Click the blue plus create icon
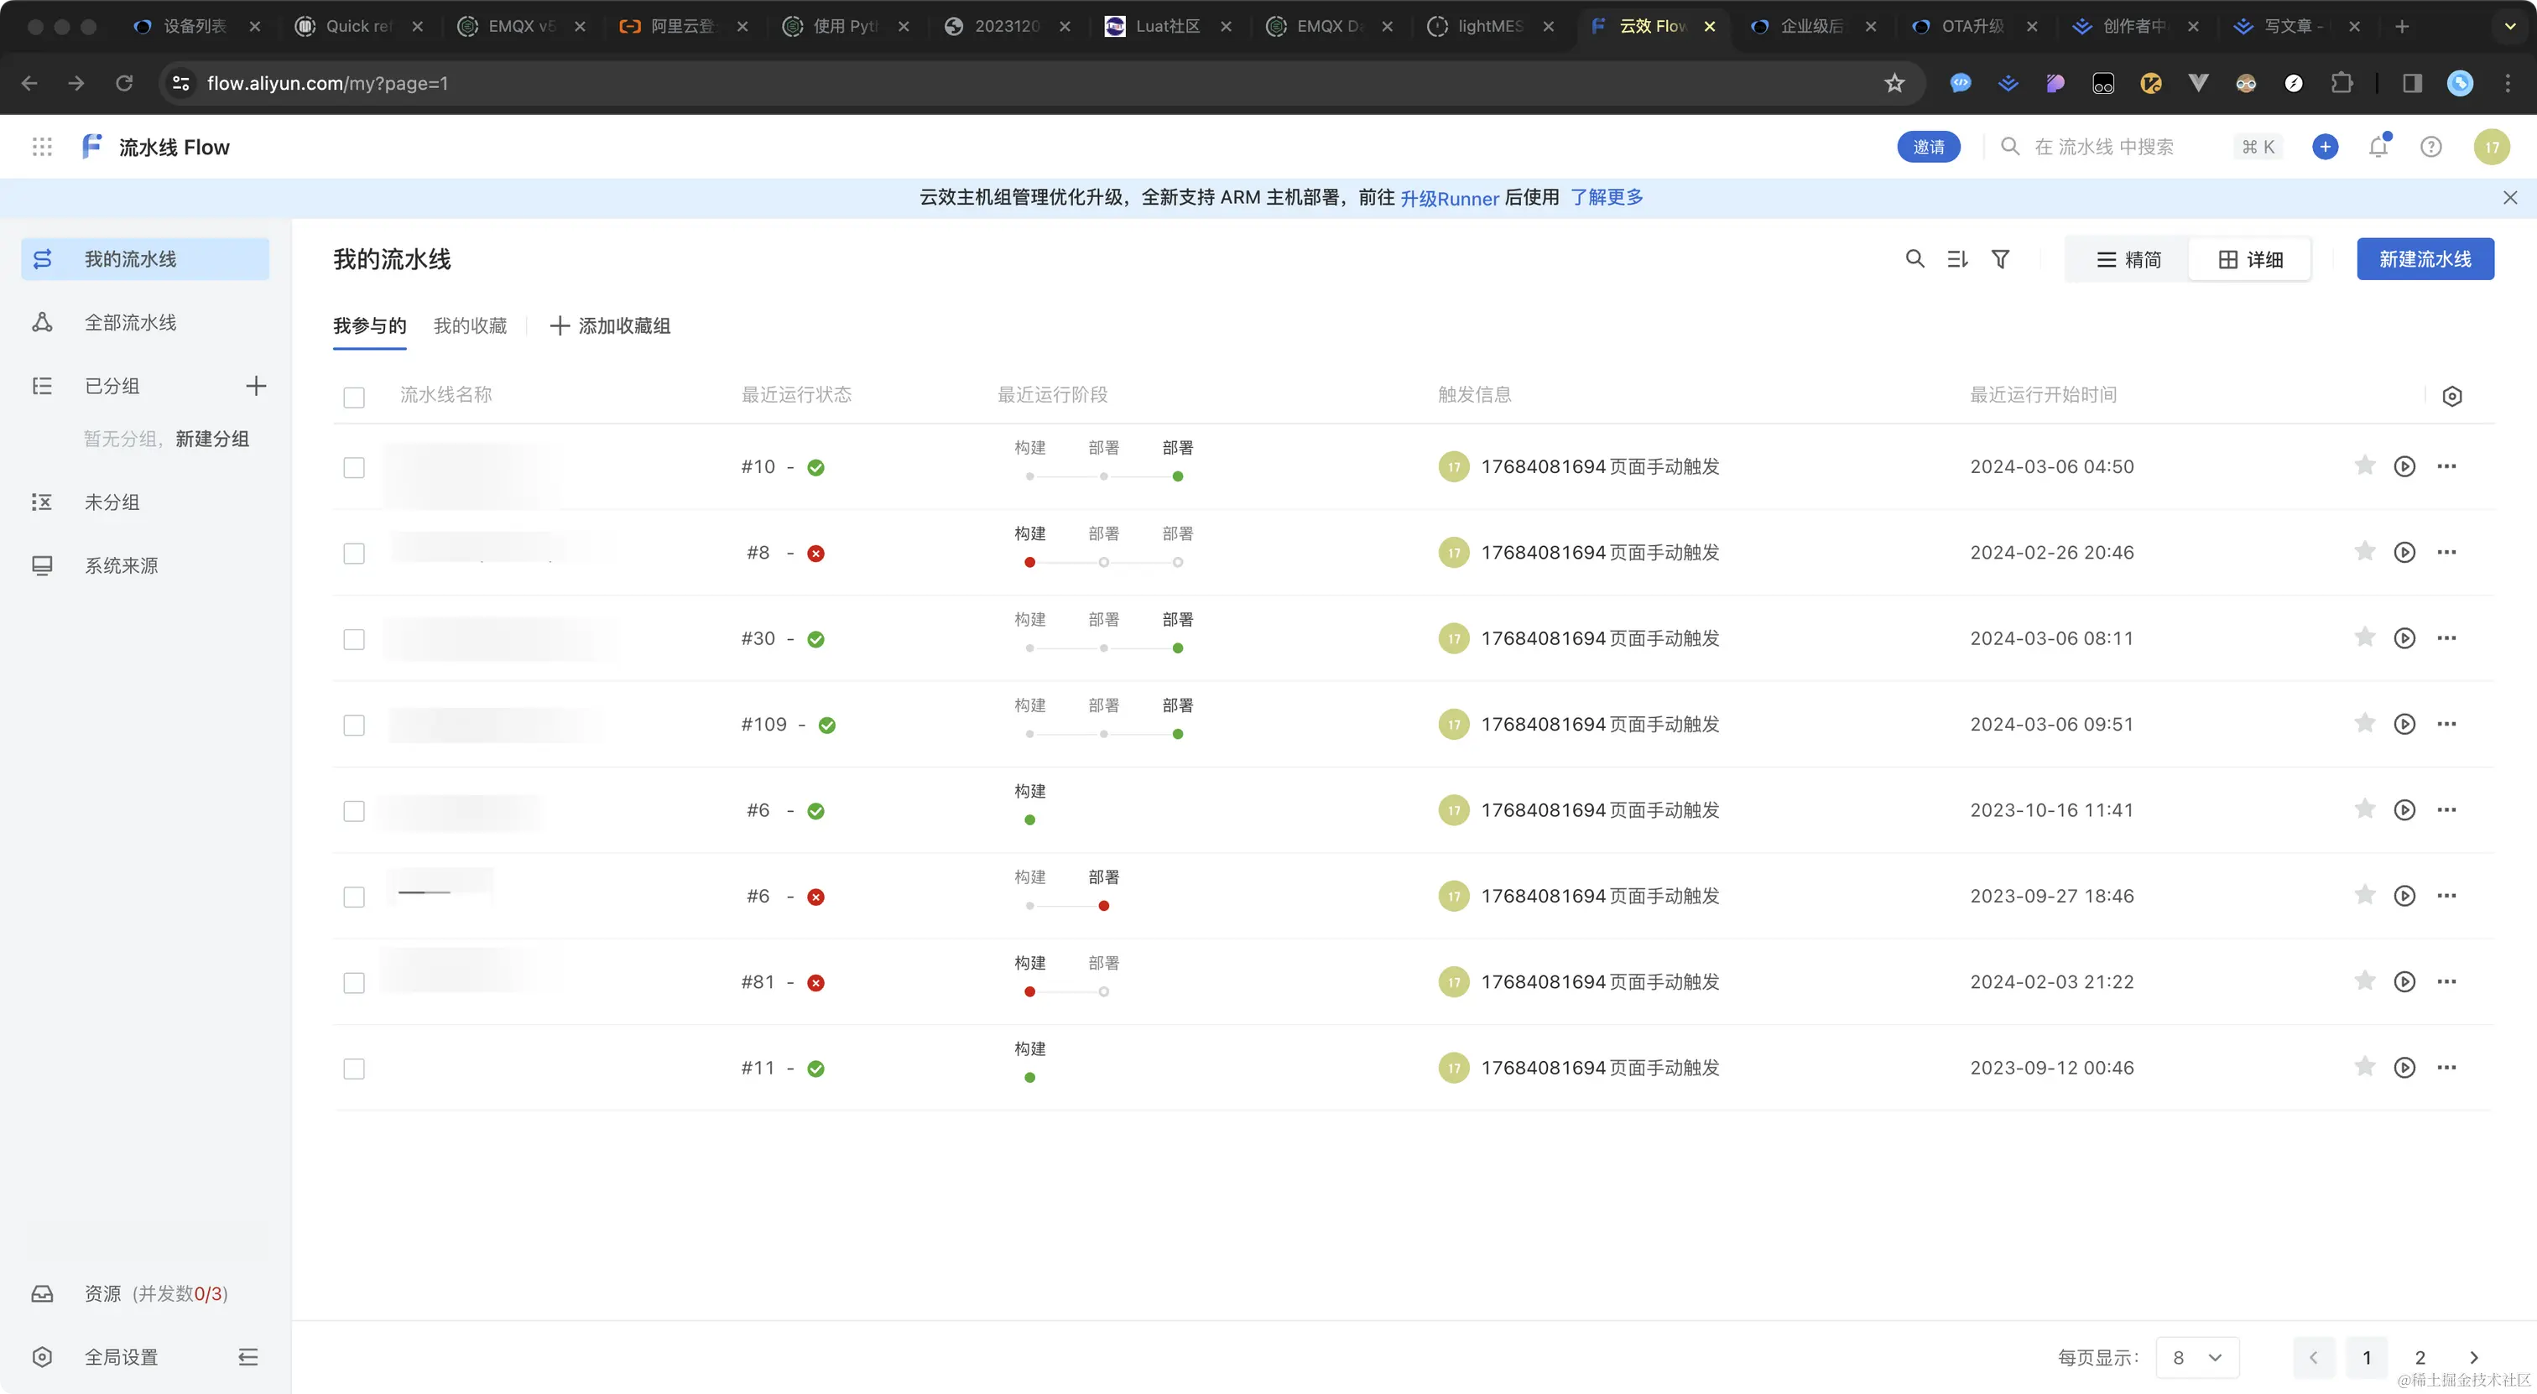Image resolution: width=2537 pixels, height=1394 pixels. point(2326,147)
